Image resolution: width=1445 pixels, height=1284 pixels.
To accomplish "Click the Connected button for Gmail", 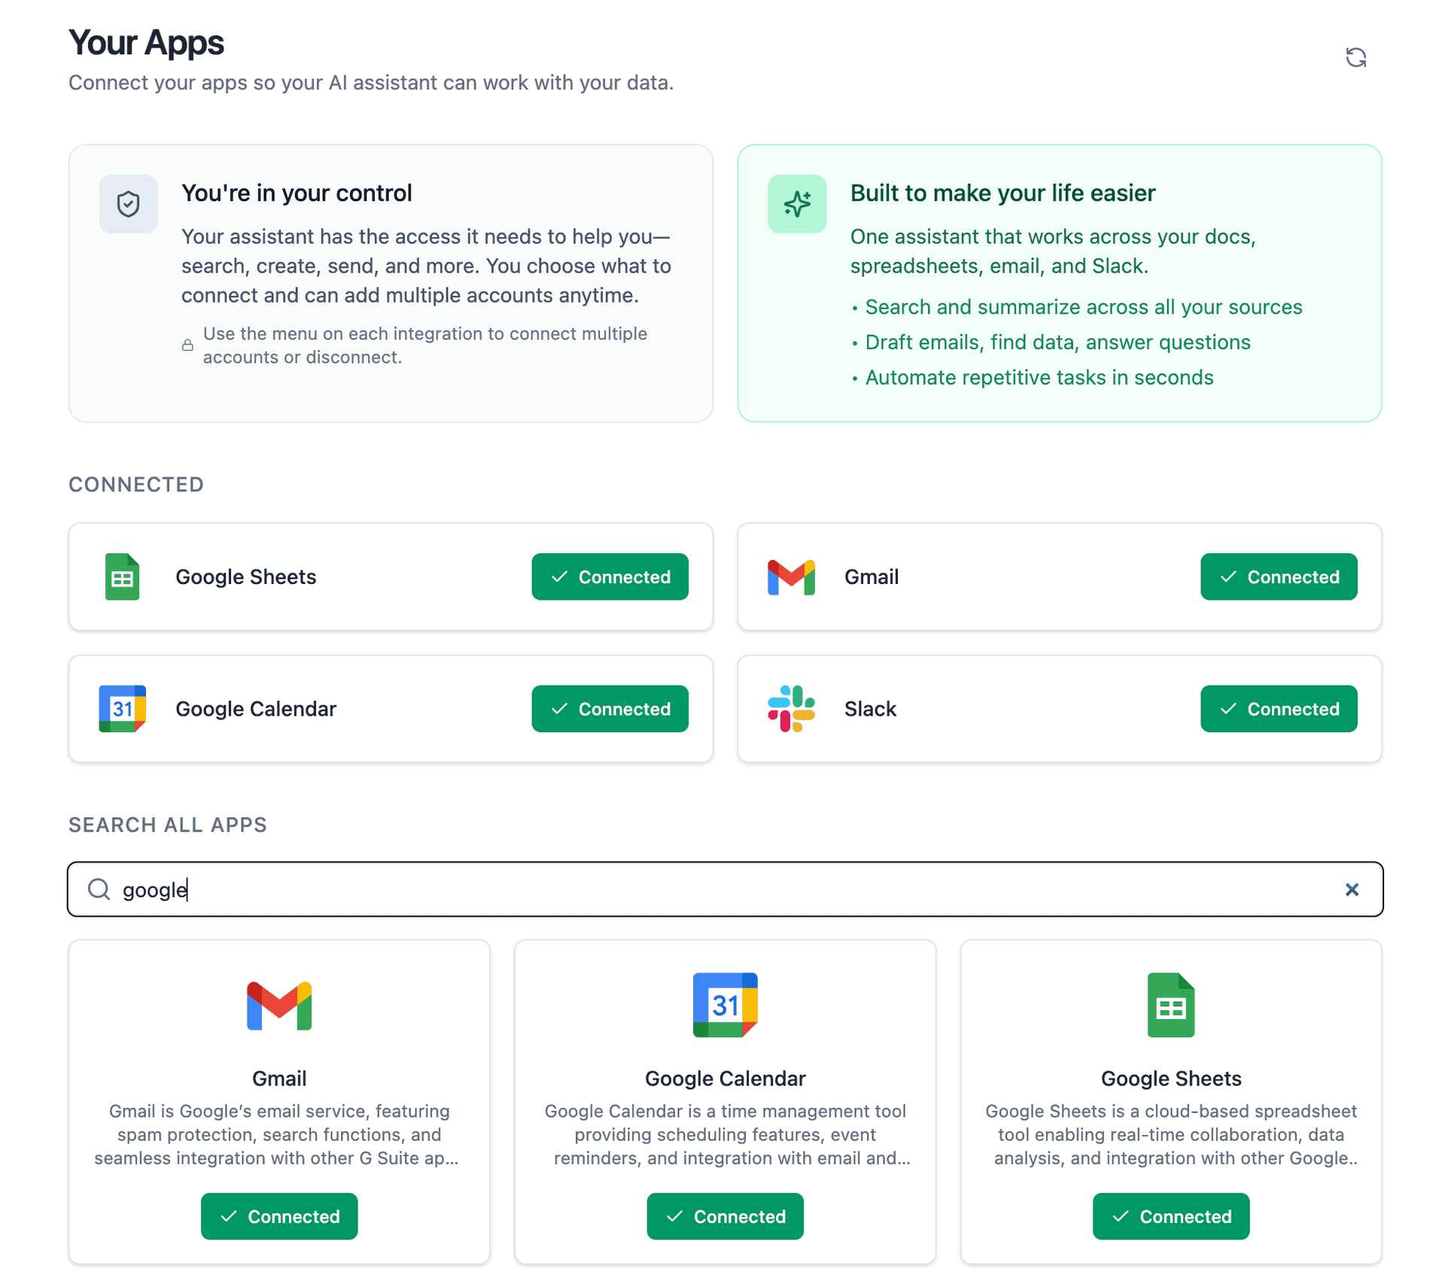I will click(1278, 577).
